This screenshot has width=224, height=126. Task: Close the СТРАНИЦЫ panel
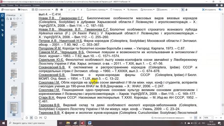point(21,15)
